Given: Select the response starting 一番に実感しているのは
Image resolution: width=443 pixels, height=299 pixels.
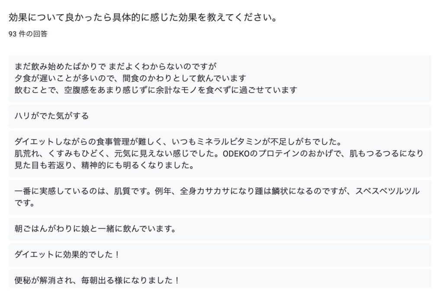Looking at the screenshot, I should click(x=220, y=197).
